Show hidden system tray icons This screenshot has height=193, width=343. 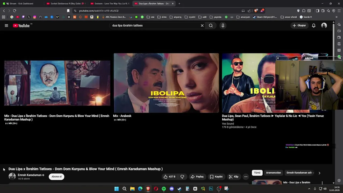pos(309,189)
